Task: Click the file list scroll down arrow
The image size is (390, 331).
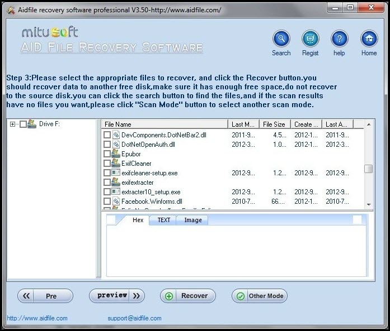Action: click(369, 205)
